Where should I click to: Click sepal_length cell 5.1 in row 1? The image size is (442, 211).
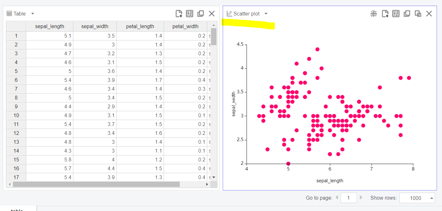pyautogui.click(x=50, y=36)
